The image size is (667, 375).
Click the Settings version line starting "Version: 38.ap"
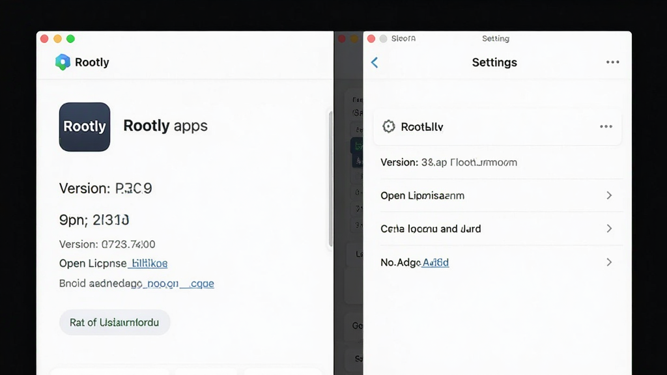[449, 162]
